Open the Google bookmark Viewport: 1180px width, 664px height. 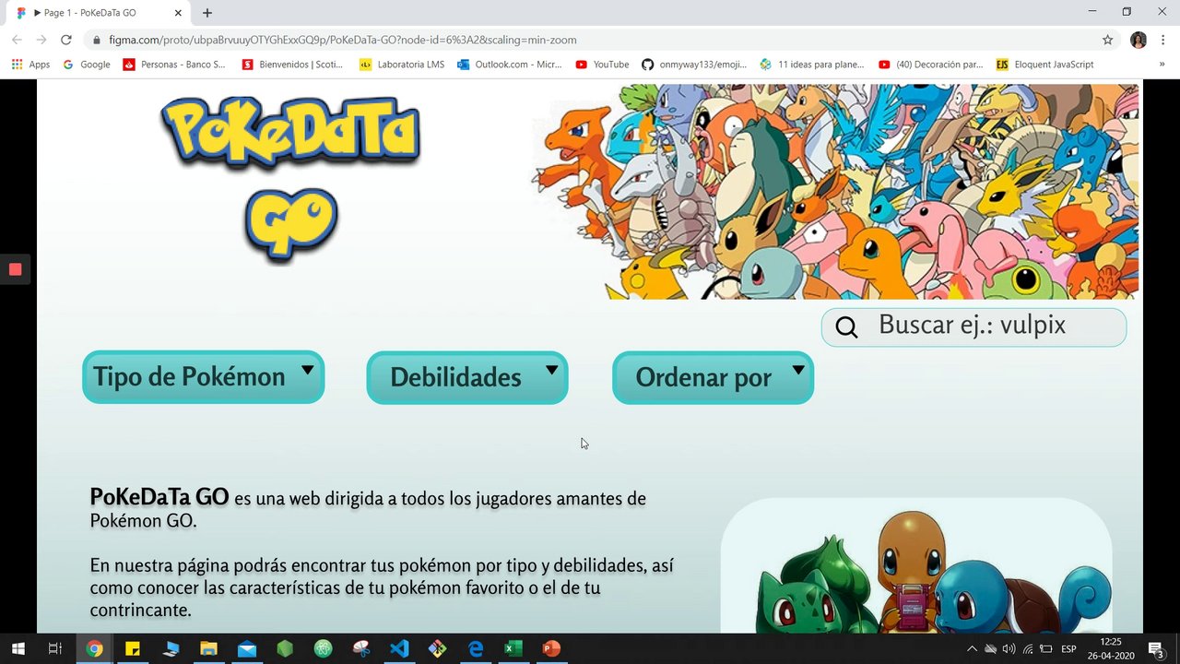coord(87,65)
